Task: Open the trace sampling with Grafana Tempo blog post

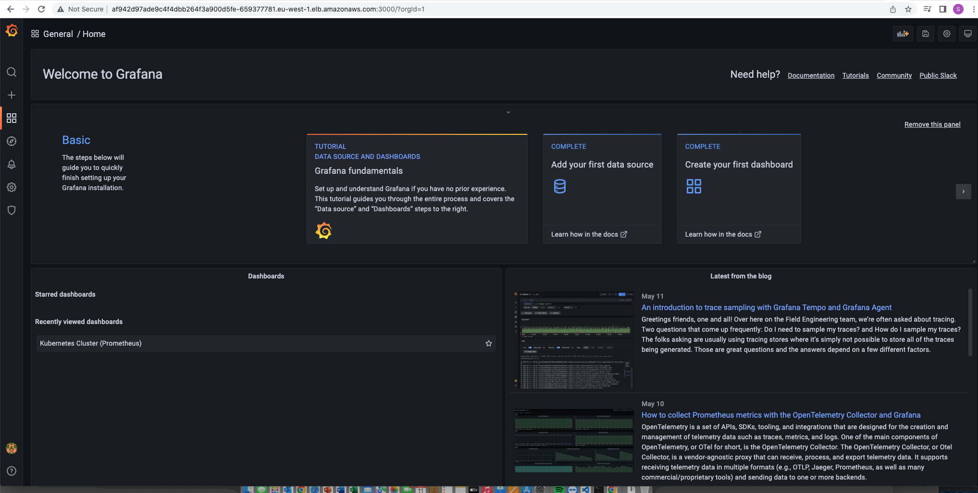Action: pyautogui.click(x=767, y=307)
